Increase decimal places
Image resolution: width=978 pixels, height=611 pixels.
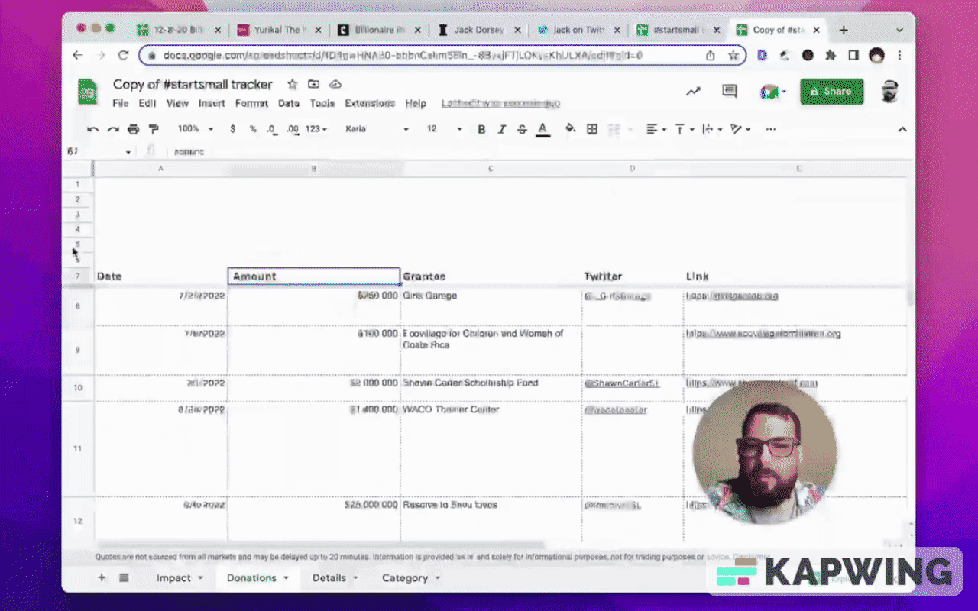click(293, 130)
